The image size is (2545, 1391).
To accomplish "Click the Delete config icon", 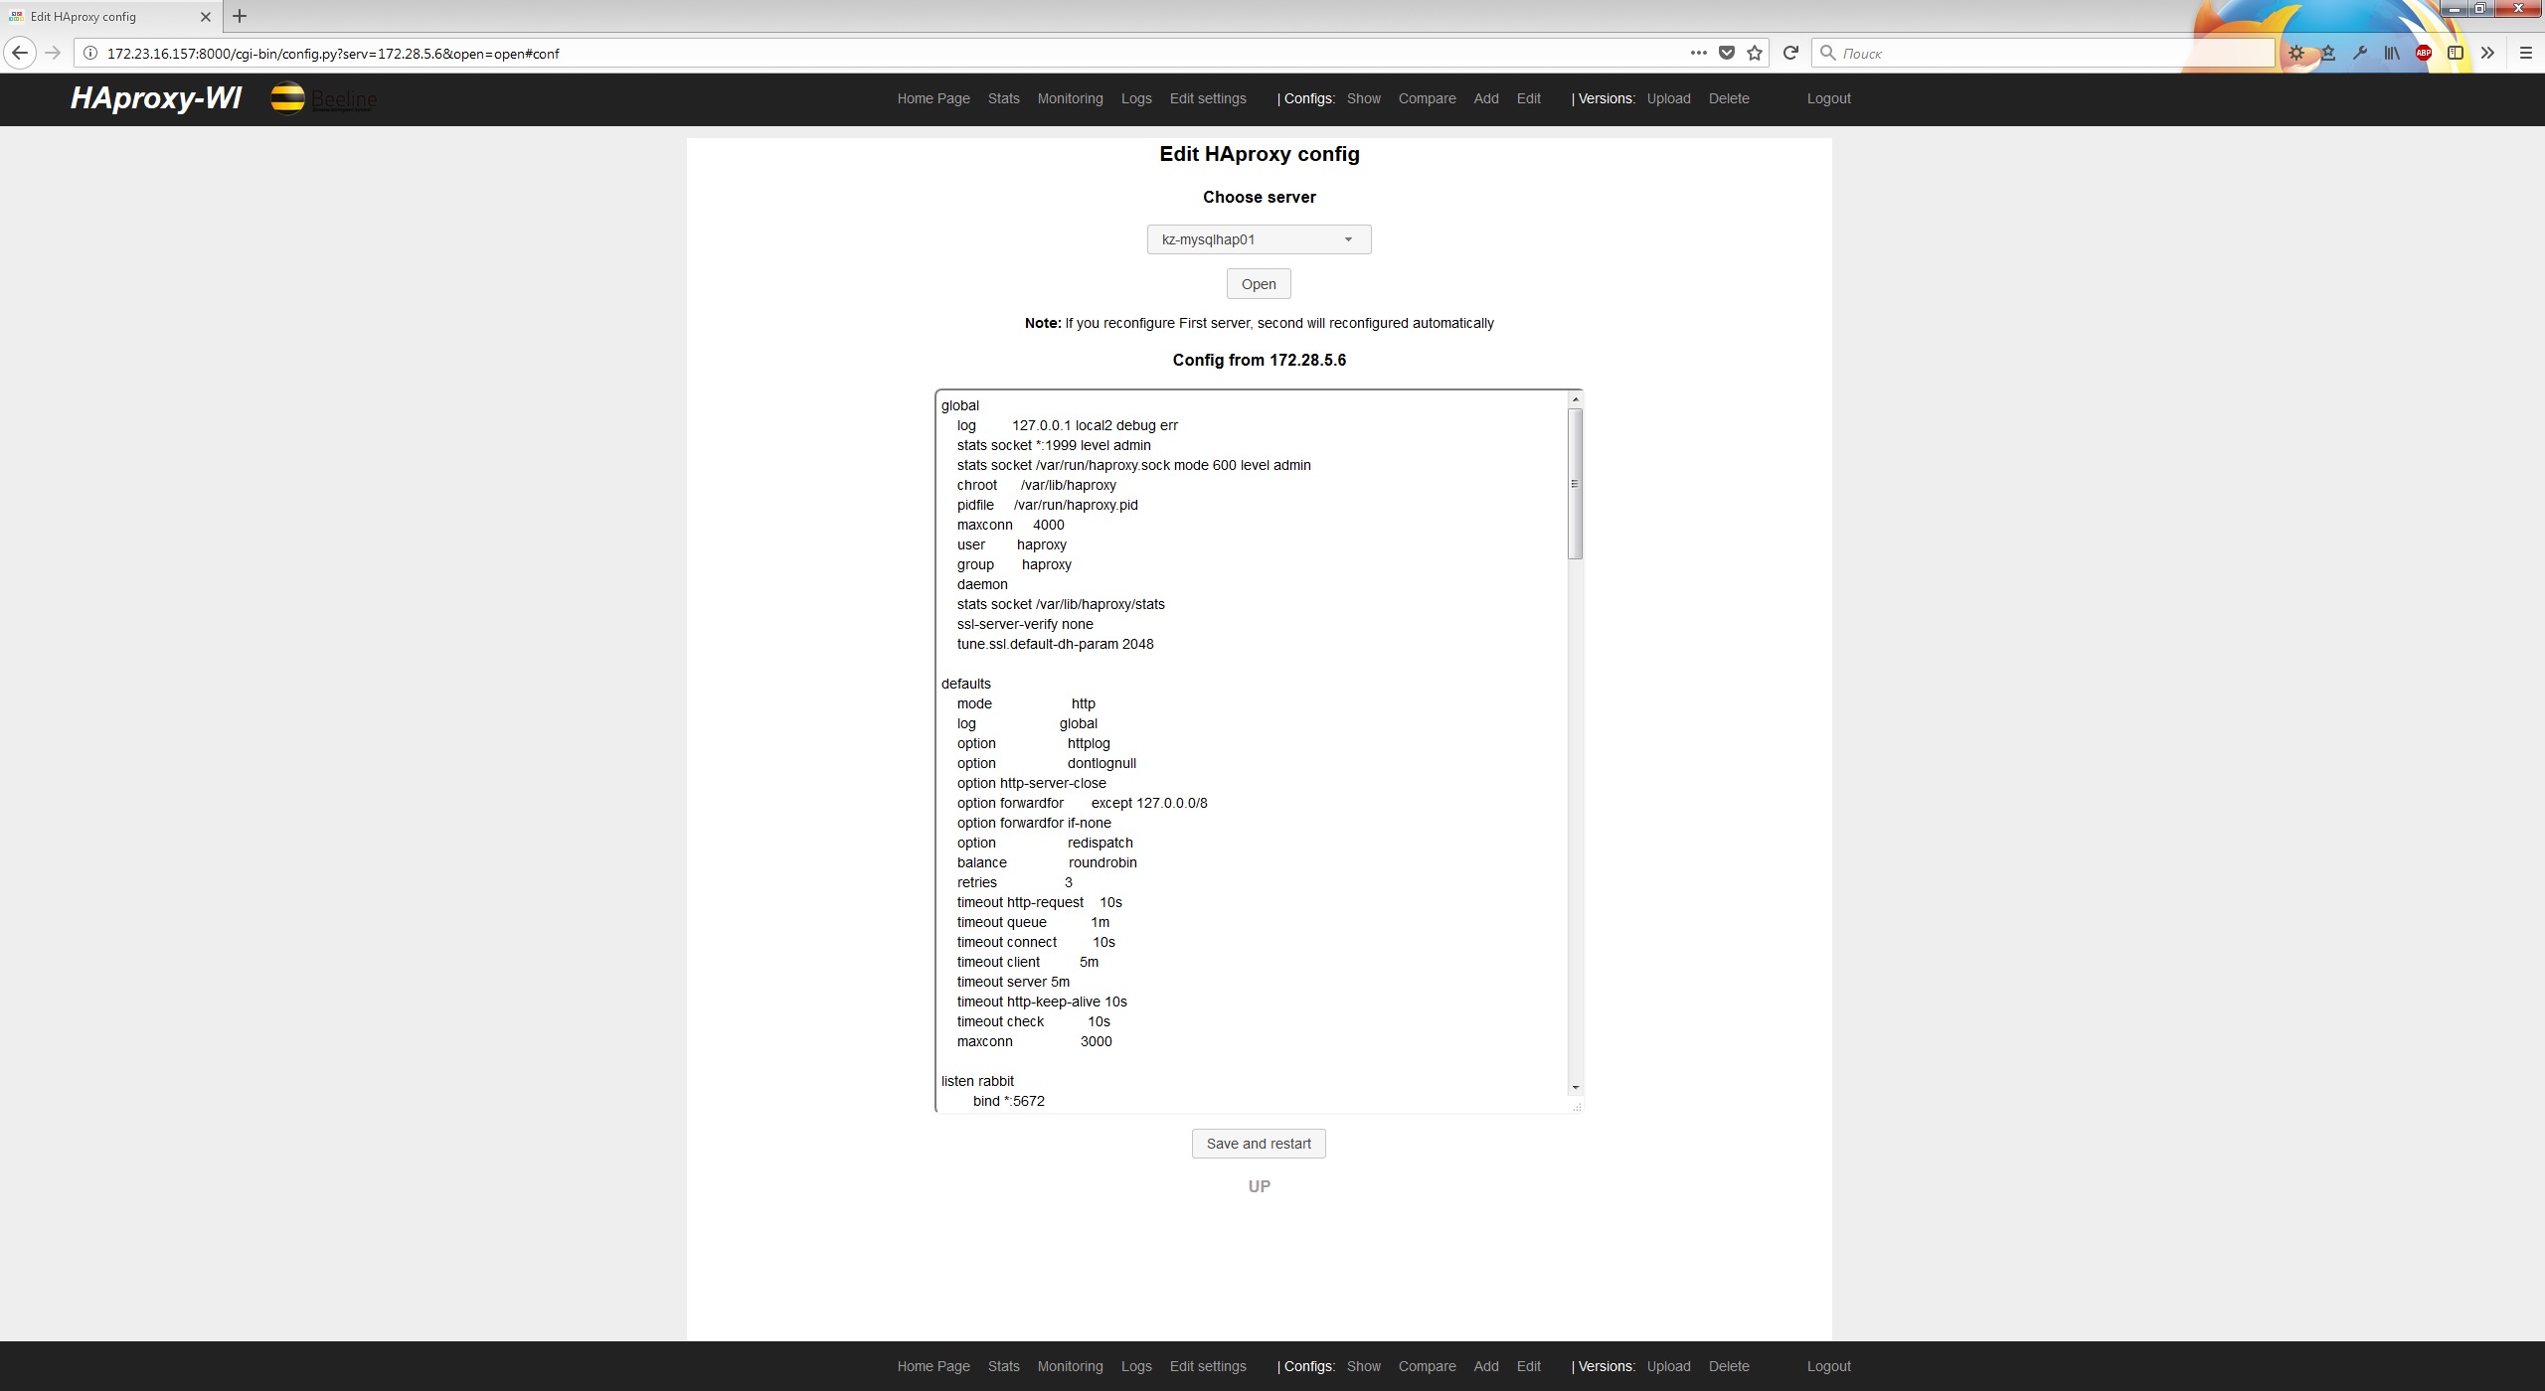I will click(1729, 97).
